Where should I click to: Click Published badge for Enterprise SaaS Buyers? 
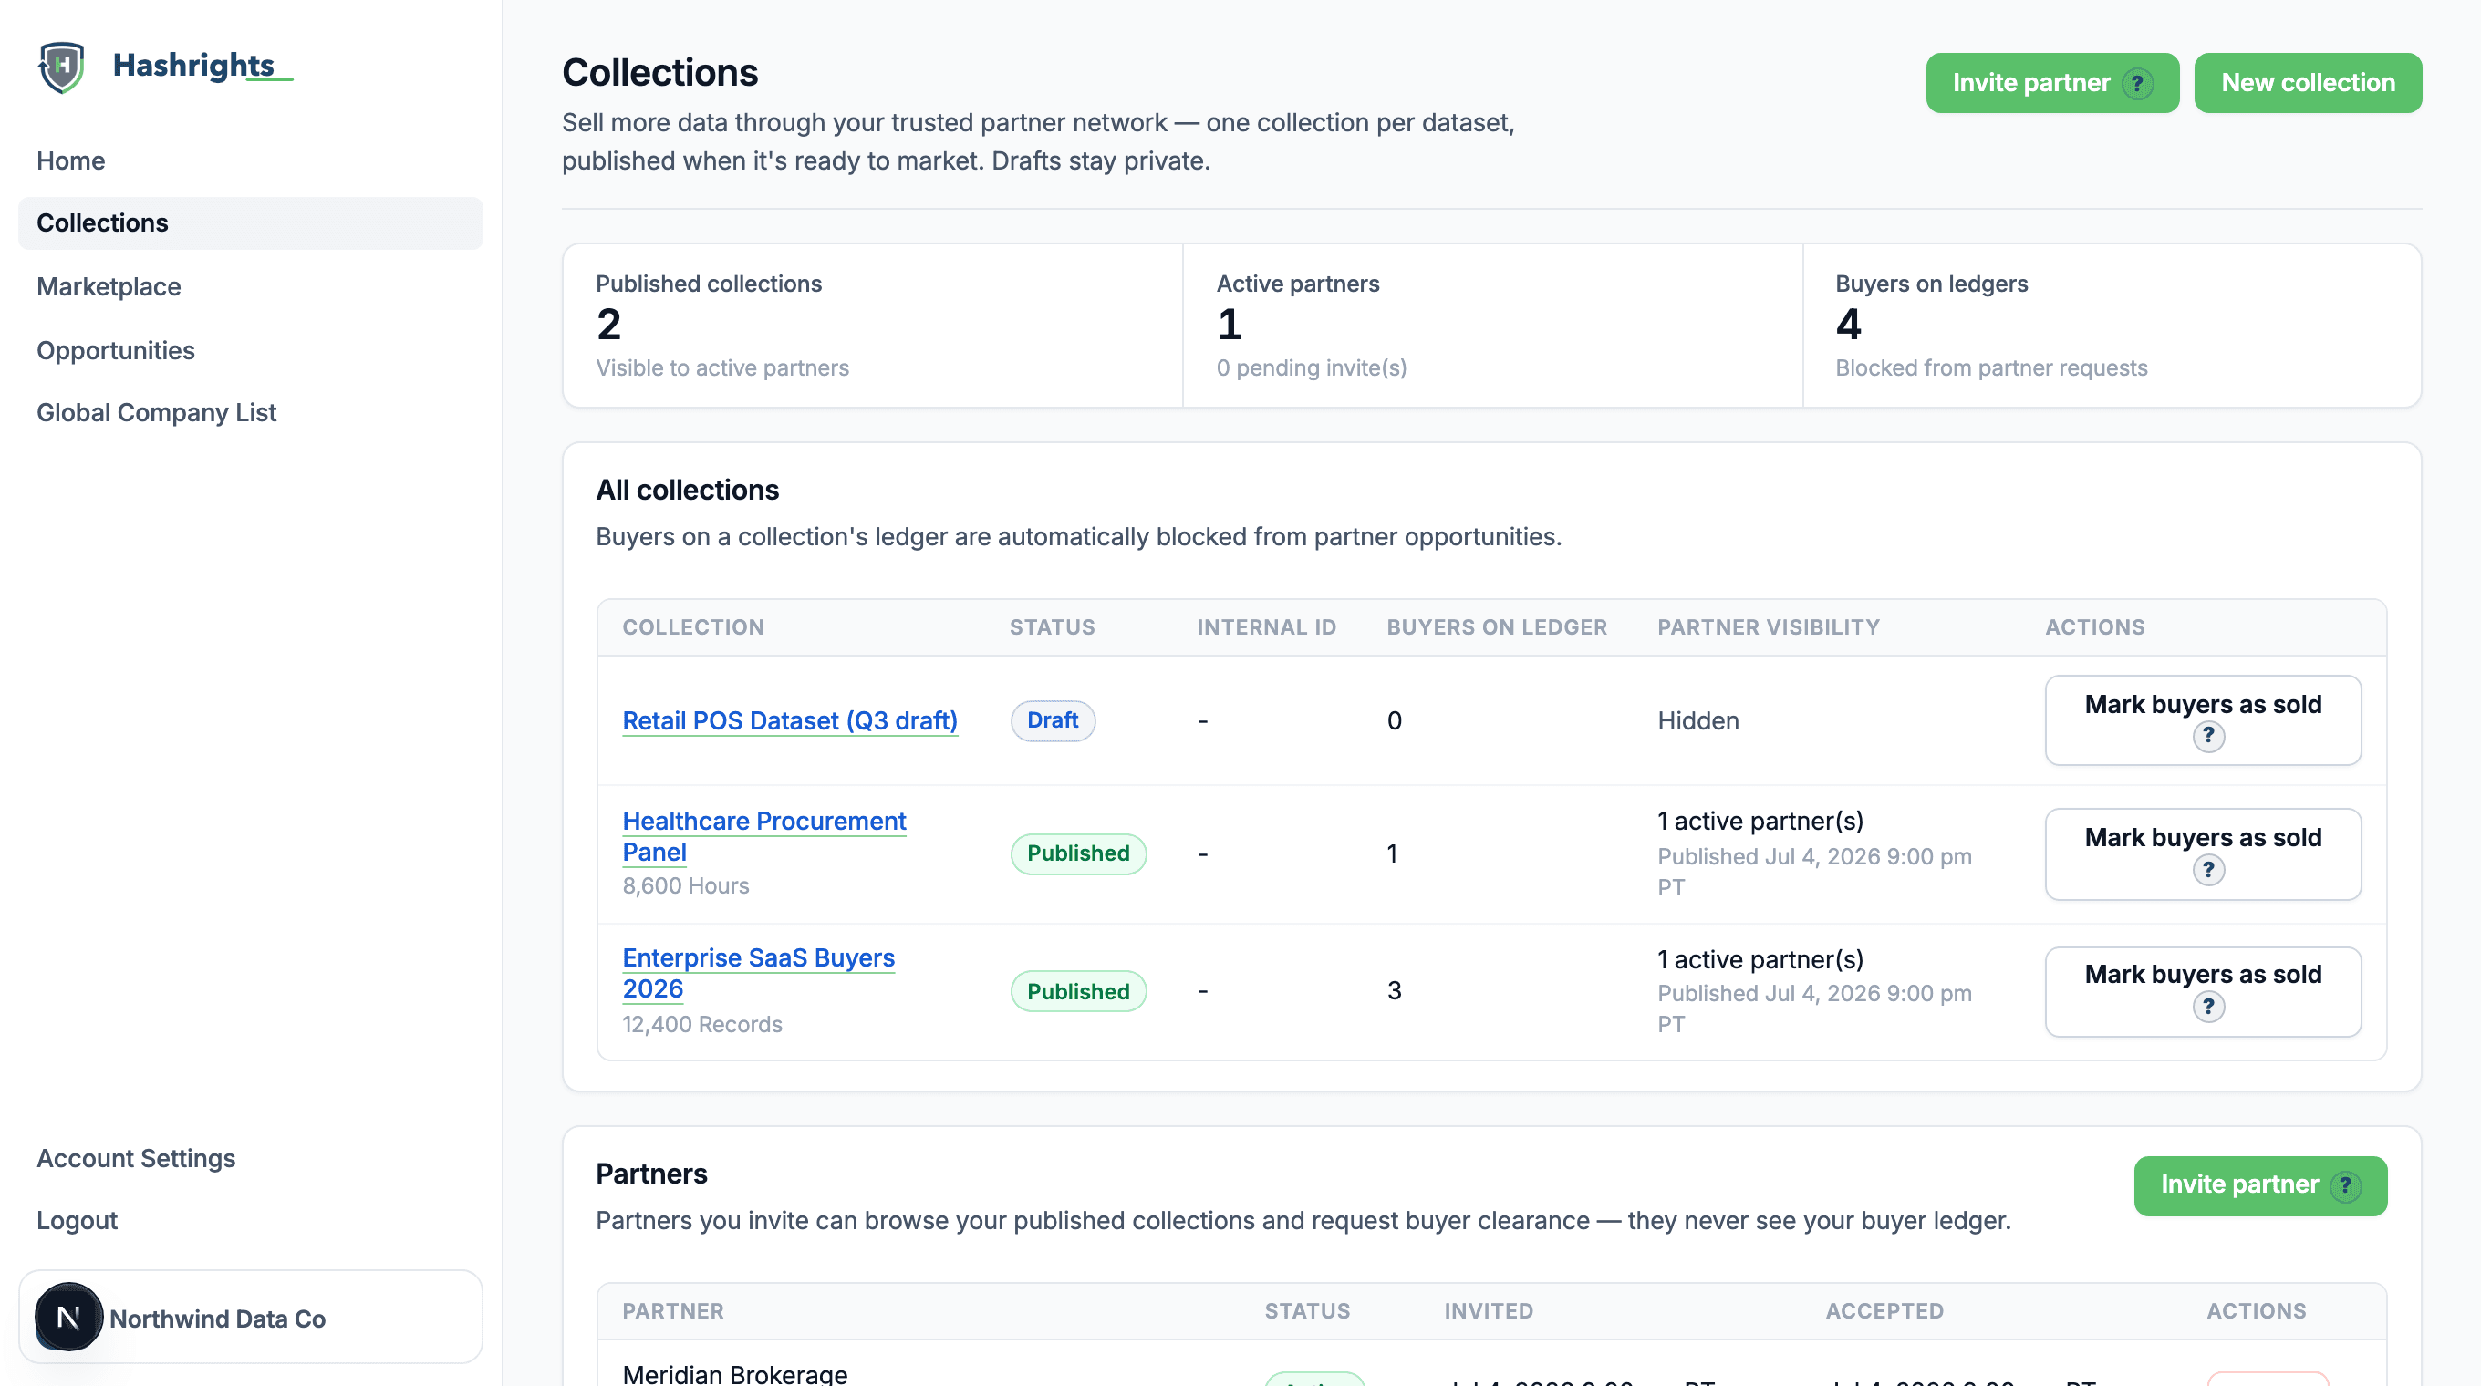[x=1078, y=991]
